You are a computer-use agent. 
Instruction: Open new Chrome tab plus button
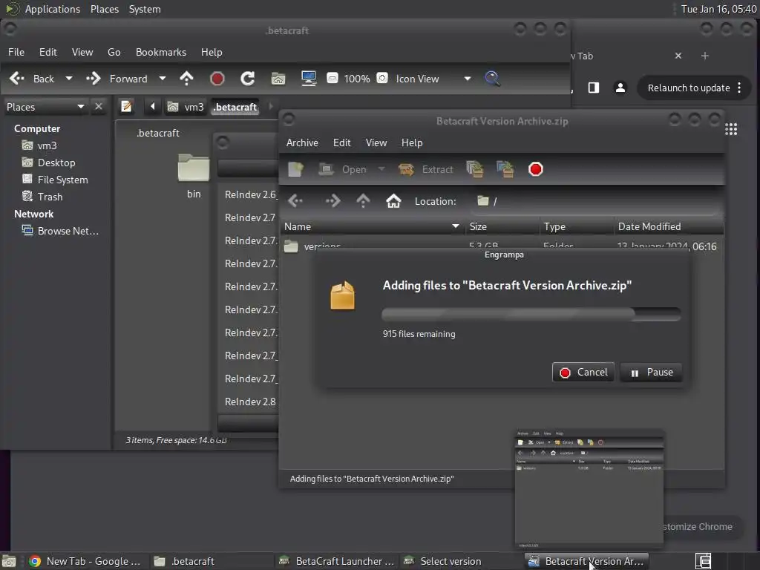(705, 56)
